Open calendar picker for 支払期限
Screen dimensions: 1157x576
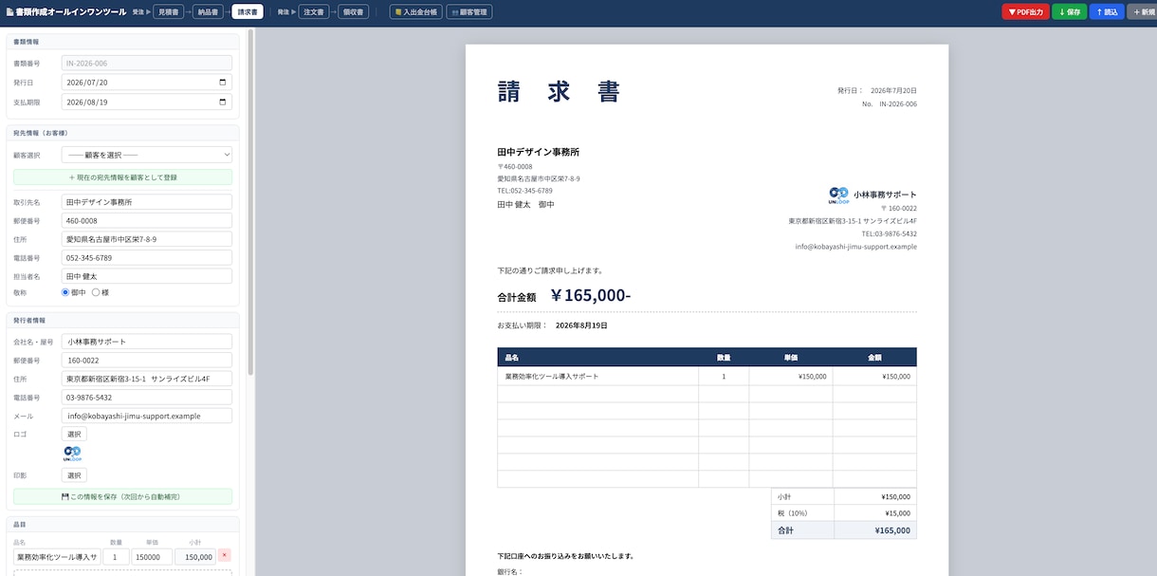223,102
